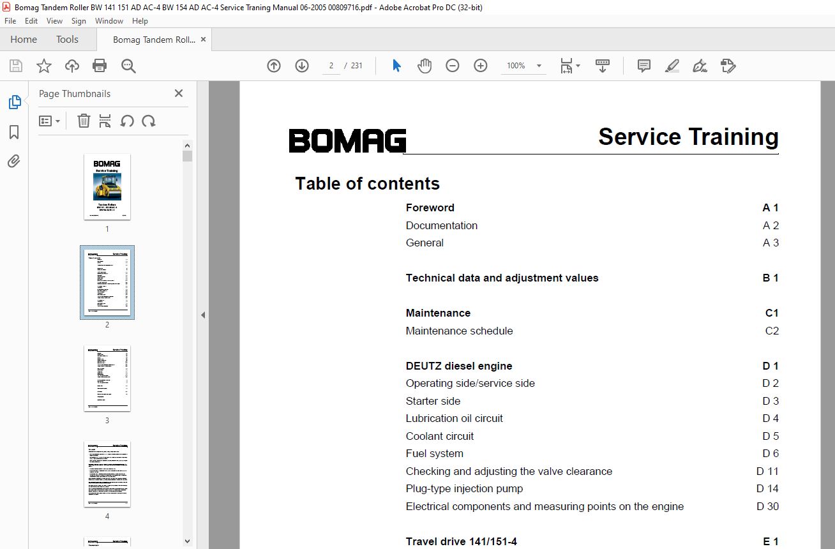Click Checking and adjusting the valve clearance
The image size is (835, 549).
click(509, 471)
